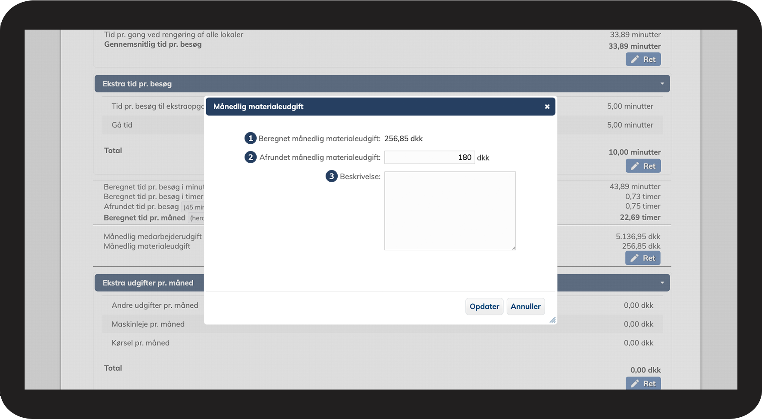Click step 2 badge beside Afrundet månedlig materialeudgift
The image size is (762, 419).
tap(251, 158)
